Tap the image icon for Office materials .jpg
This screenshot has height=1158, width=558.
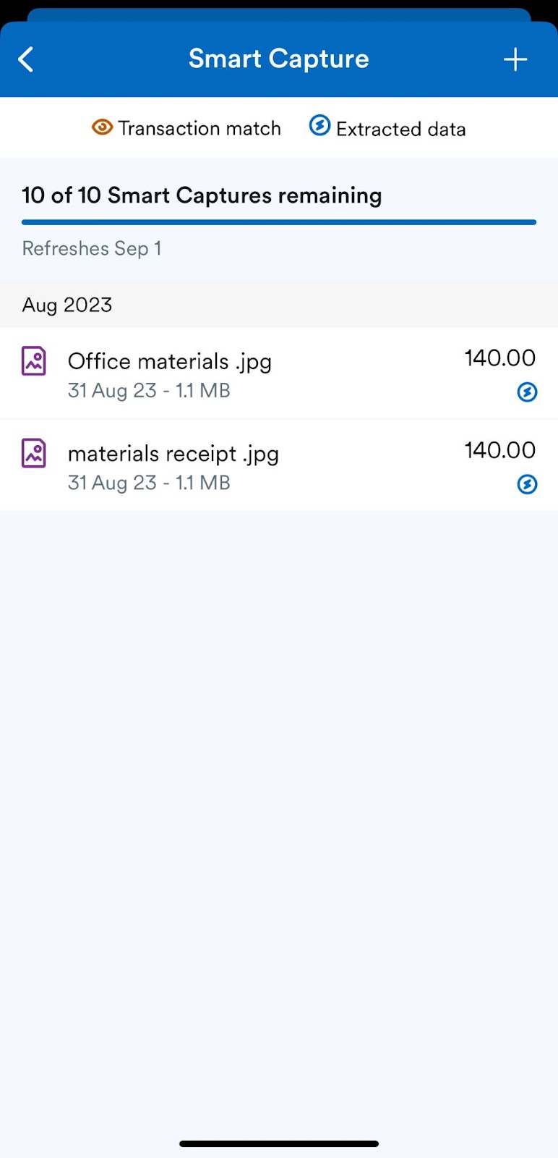click(34, 361)
